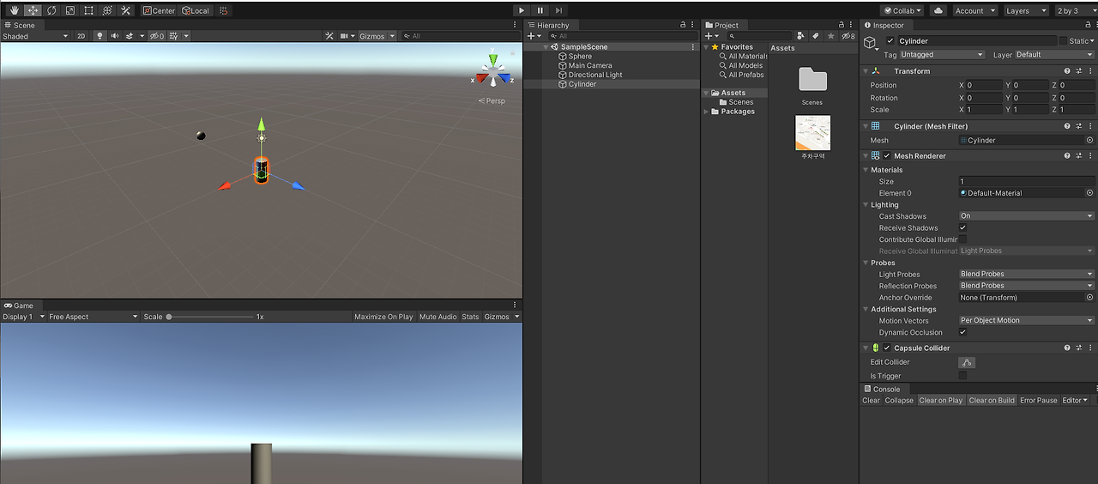
Task: Toggle 2D scene view
Action: tap(81, 36)
